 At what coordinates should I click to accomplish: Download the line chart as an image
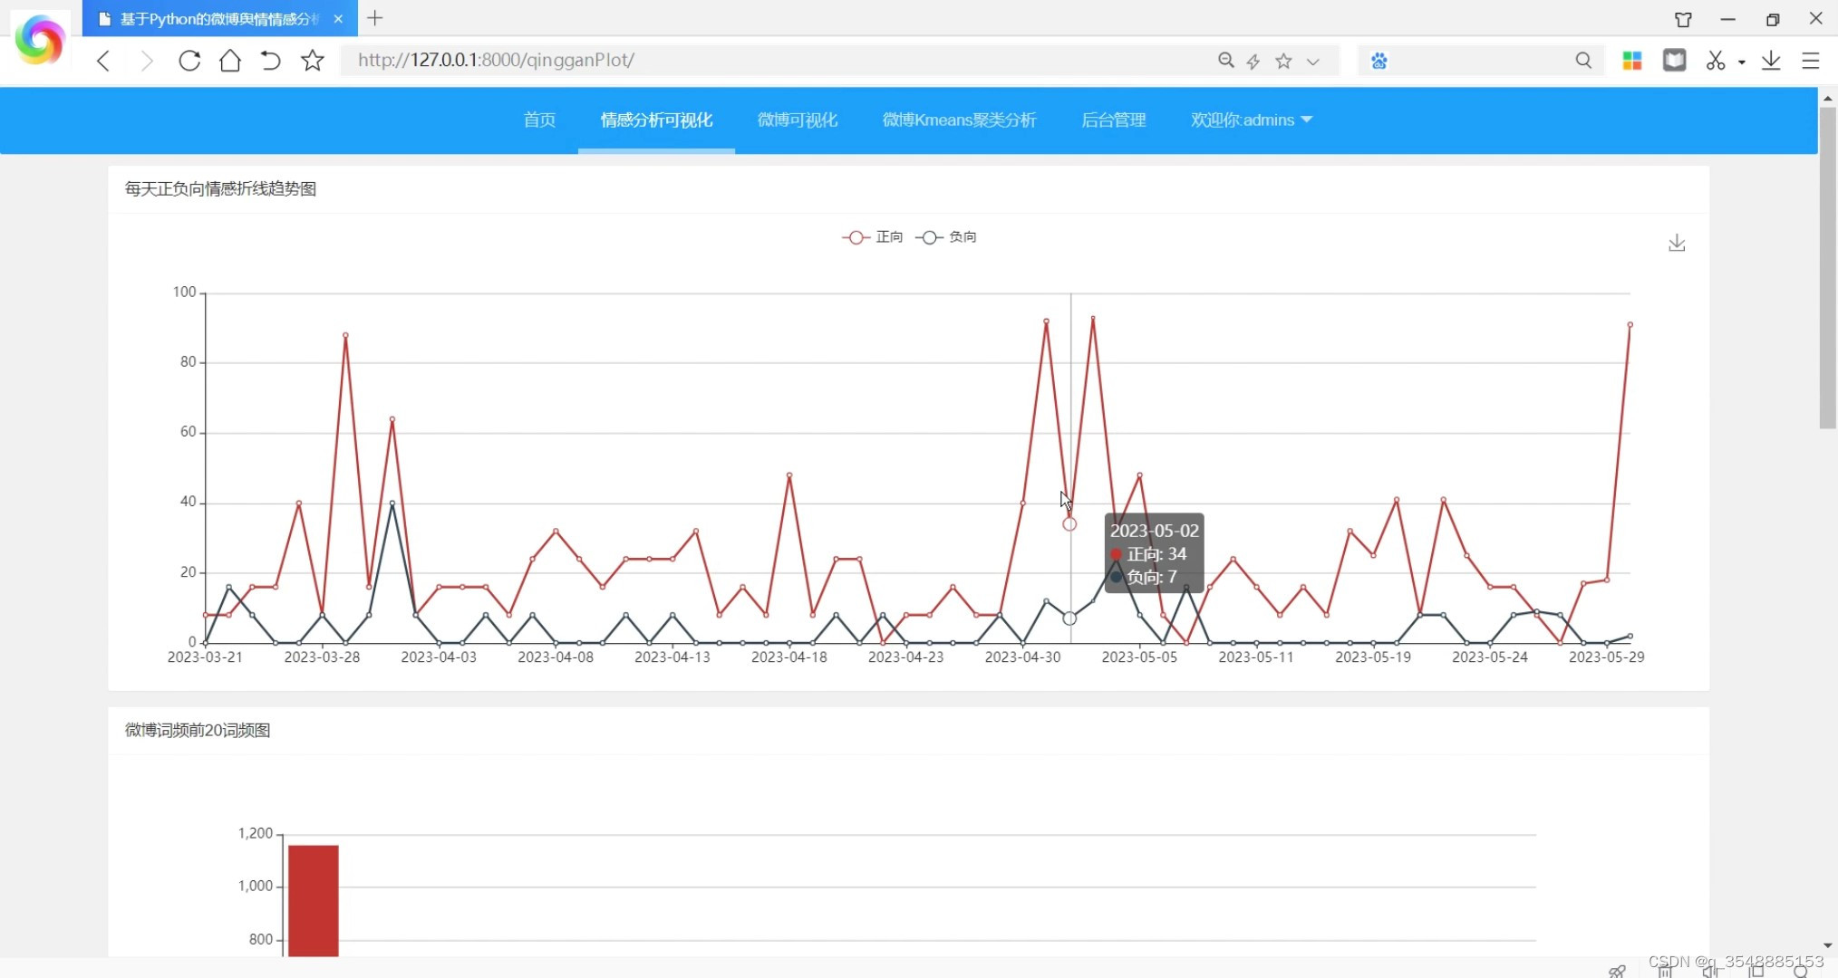click(x=1677, y=243)
